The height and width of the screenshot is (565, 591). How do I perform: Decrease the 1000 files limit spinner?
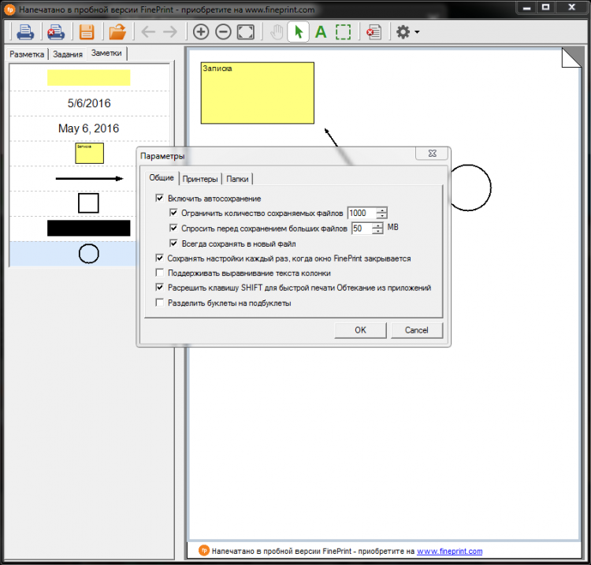pos(382,216)
